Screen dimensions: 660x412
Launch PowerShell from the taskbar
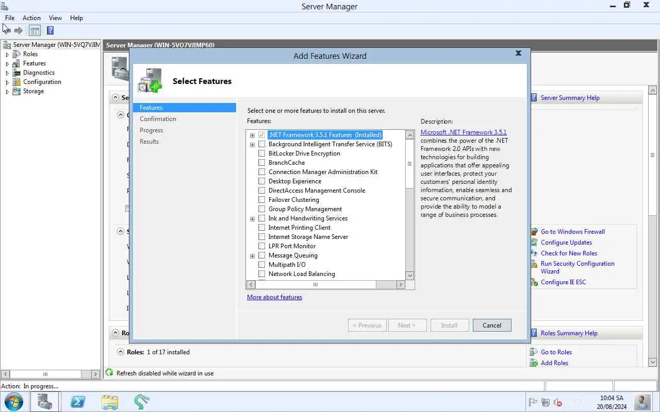click(x=78, y=402)
